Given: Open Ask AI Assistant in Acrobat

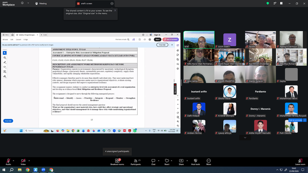Looking at the screenshot, I should click(x=171, y=39).
